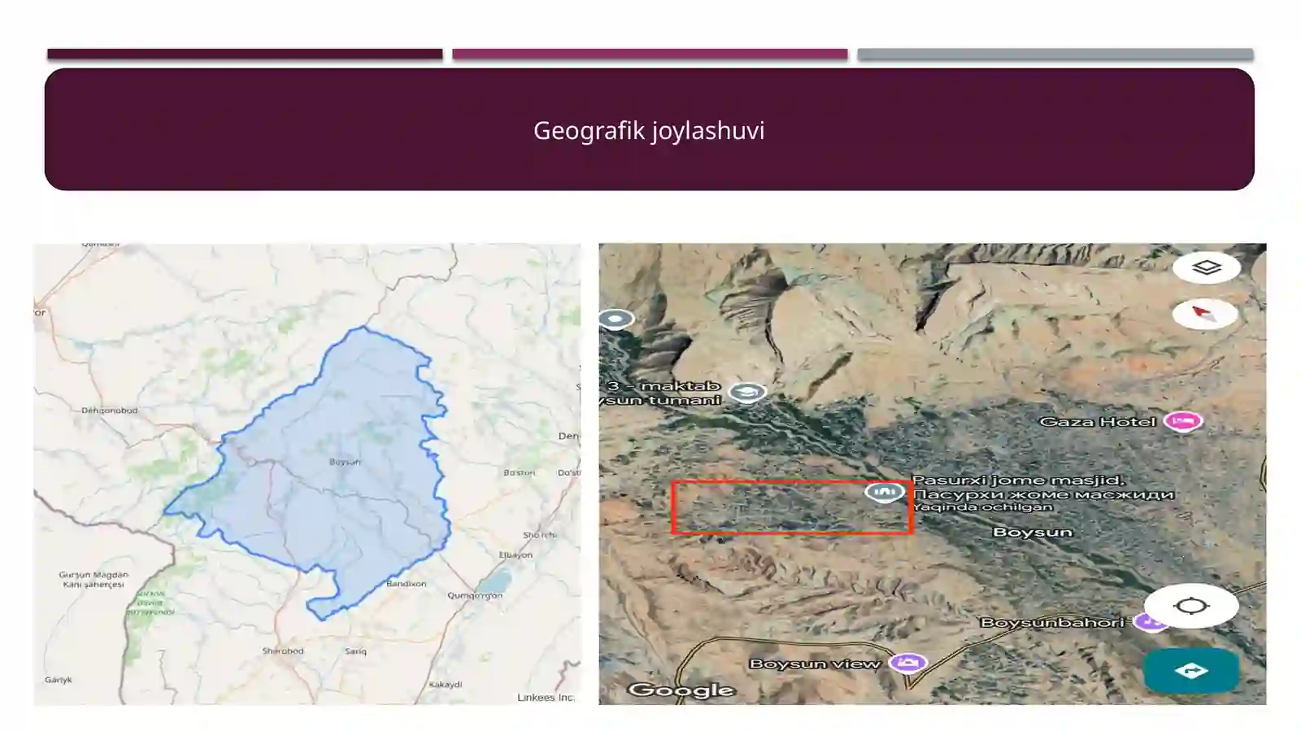Click Sariq on the left map

coord(355,651)
